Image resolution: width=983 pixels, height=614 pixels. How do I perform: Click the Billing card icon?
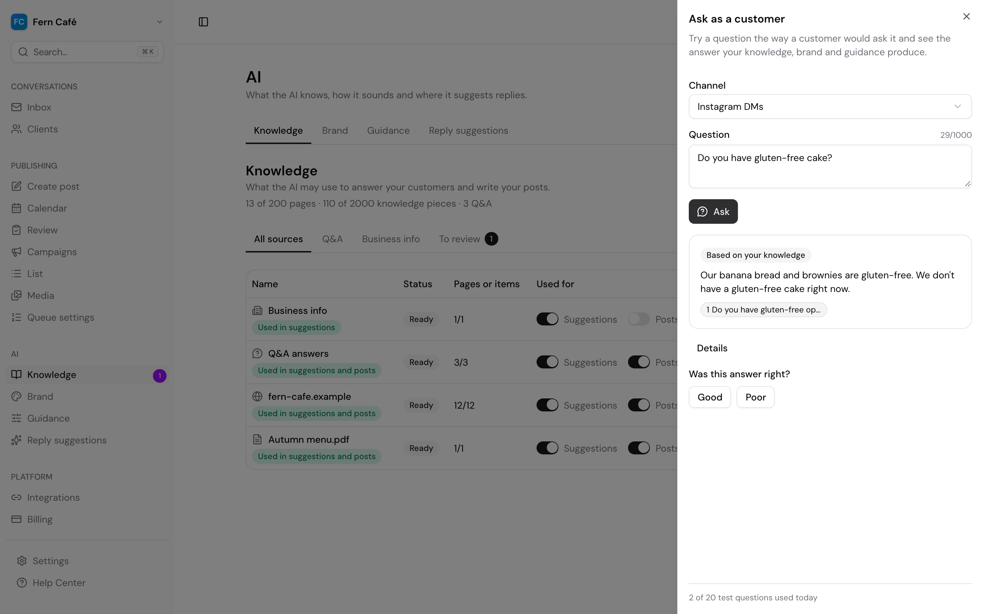[16, 520]
